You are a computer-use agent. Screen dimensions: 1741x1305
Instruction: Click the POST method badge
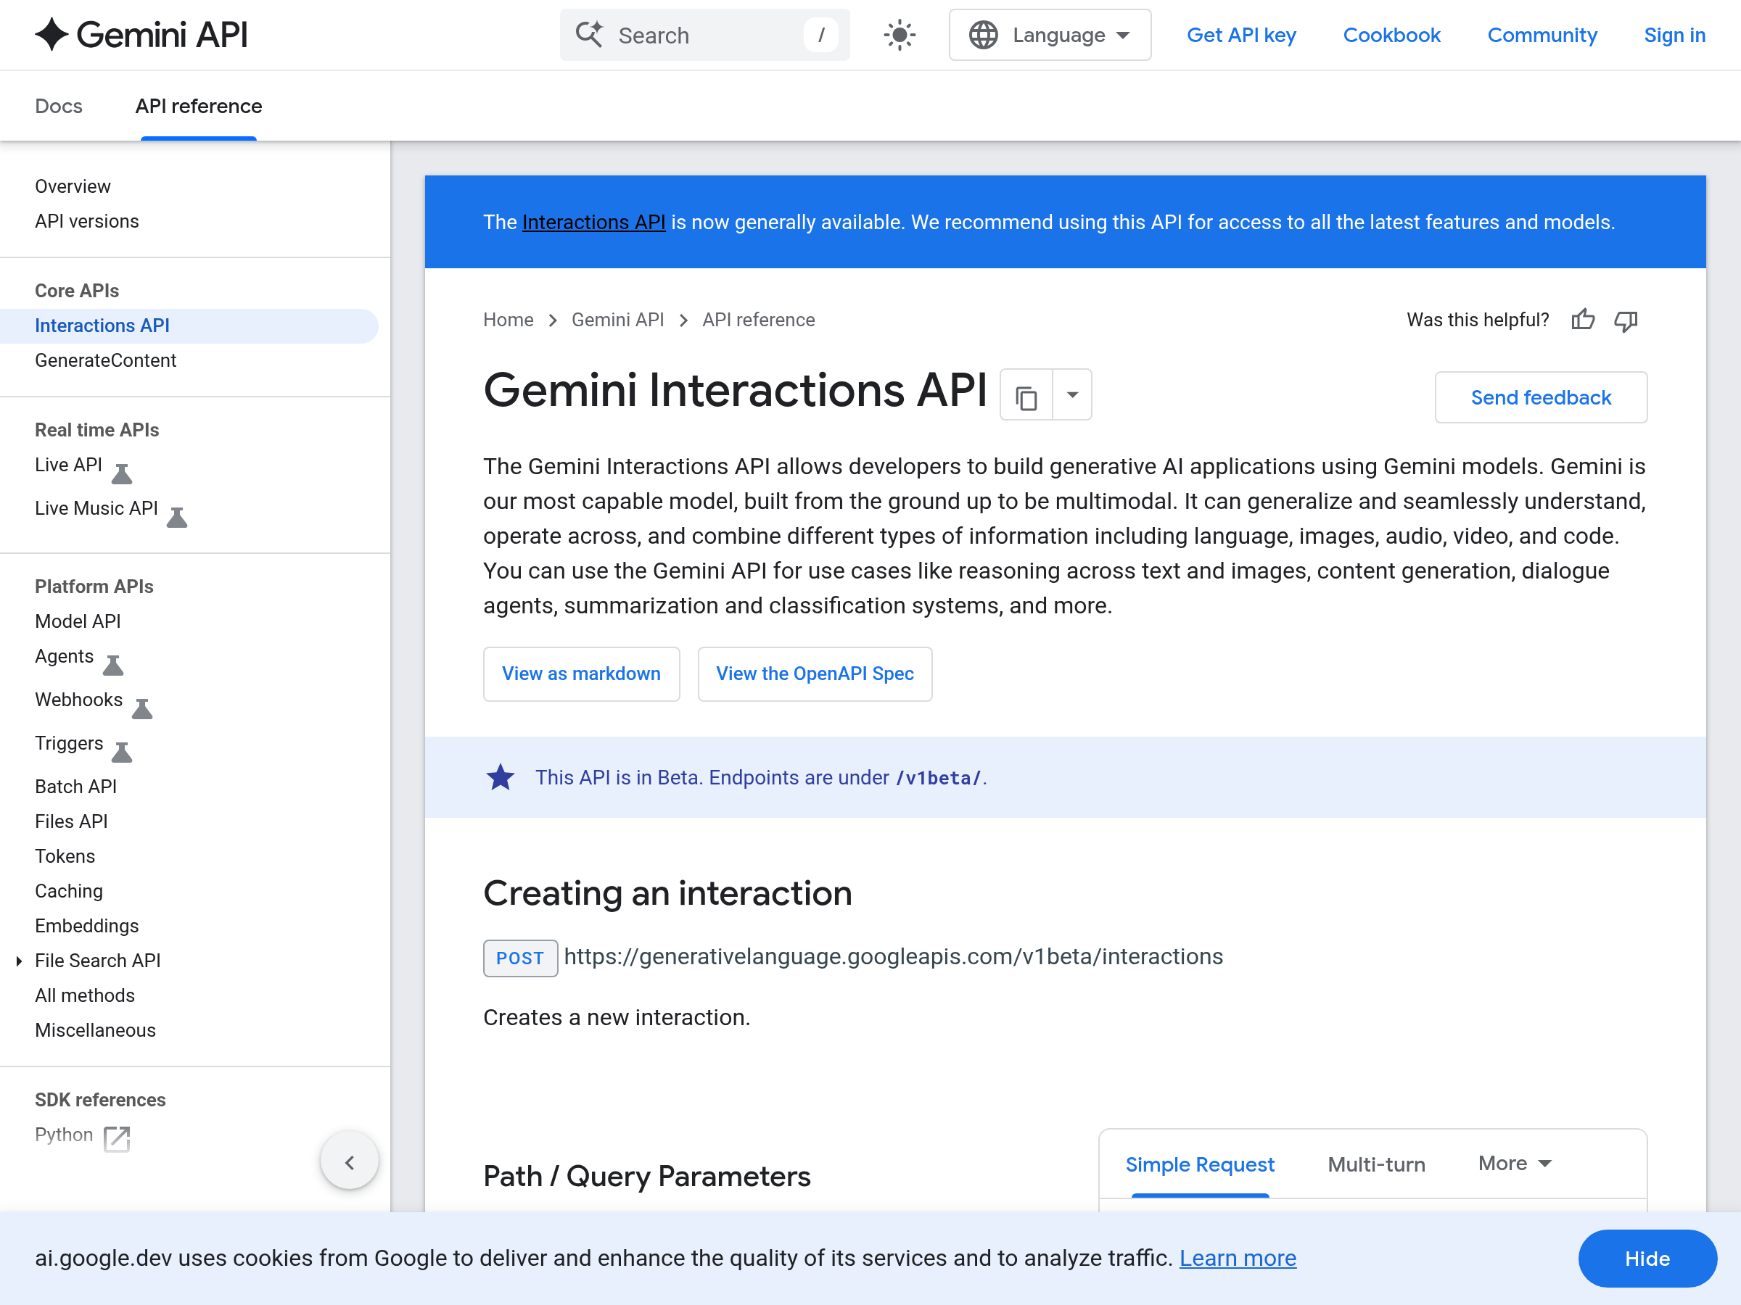click(520, 957)
